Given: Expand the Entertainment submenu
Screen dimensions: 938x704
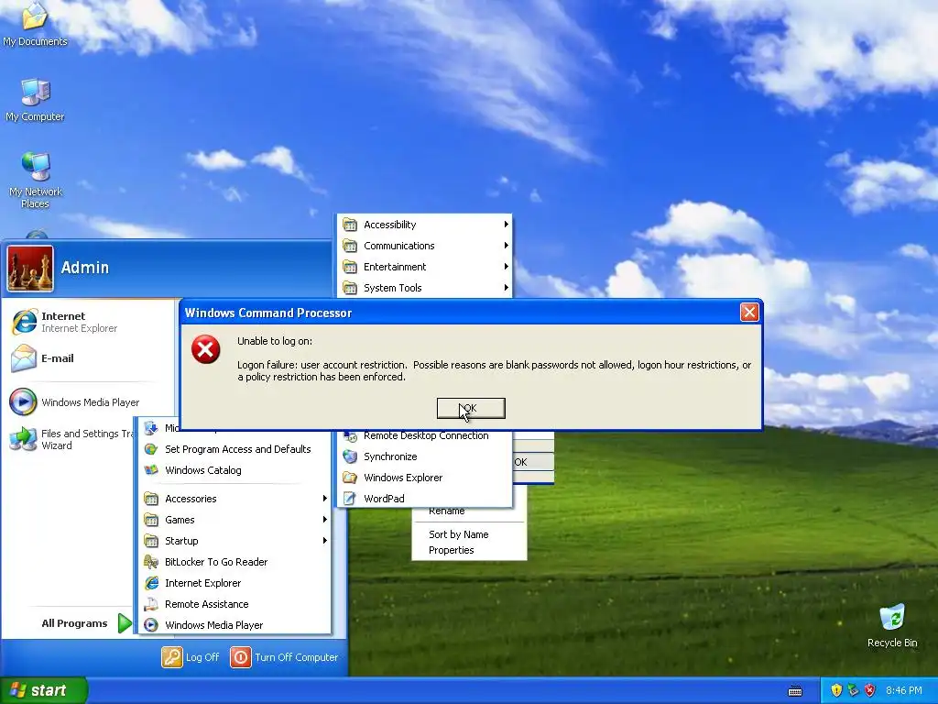Looking at the screenshot, I should pos(425,267).
